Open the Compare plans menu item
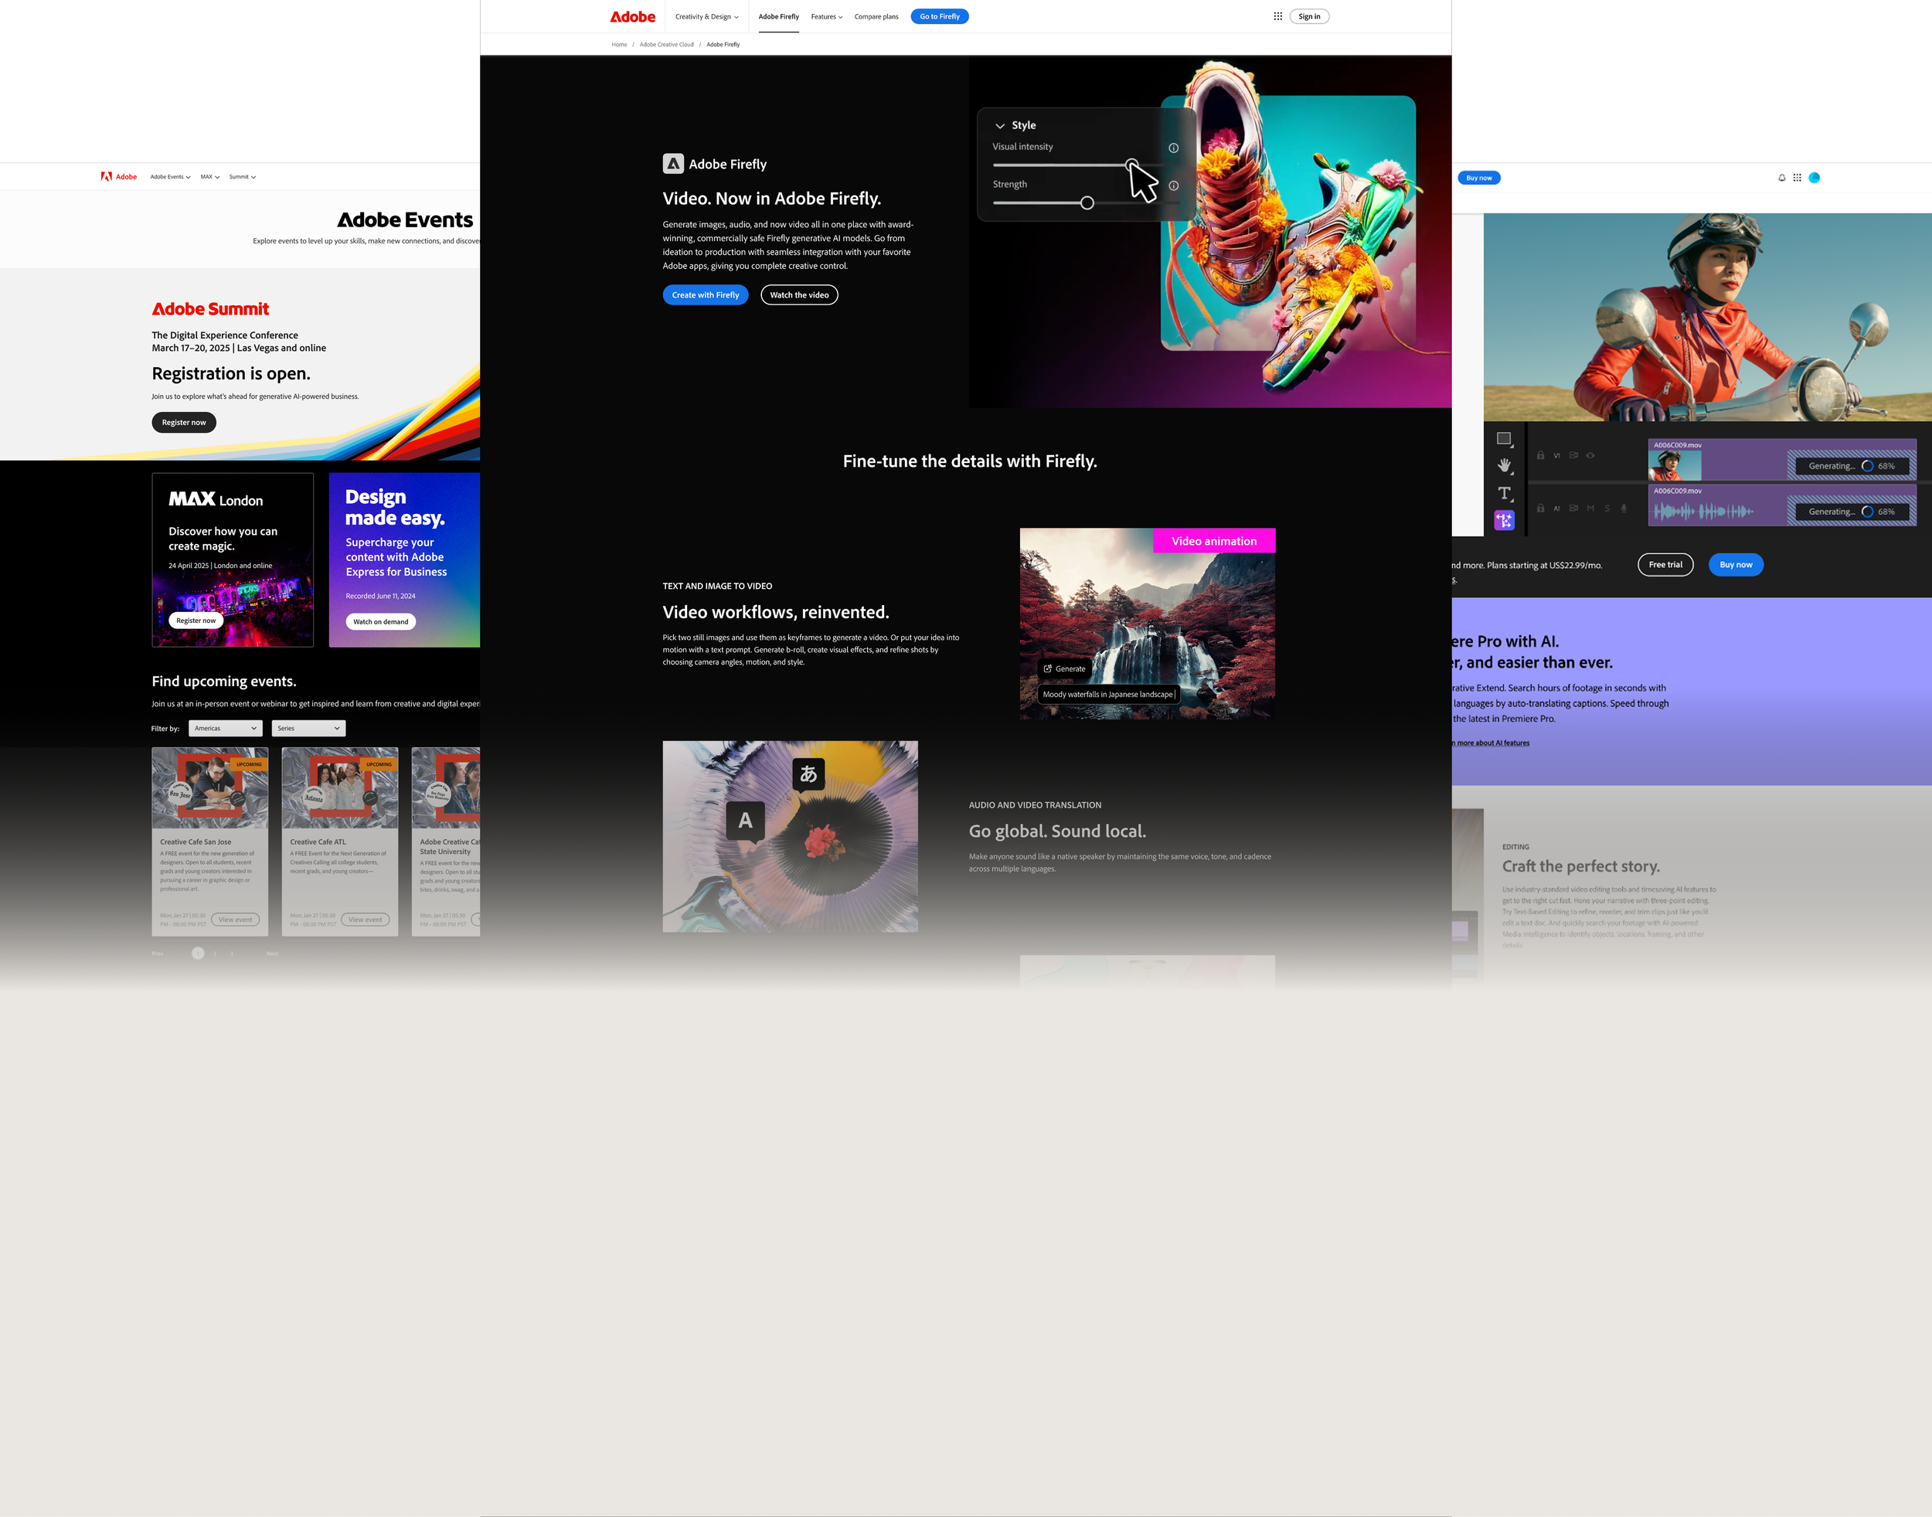The image size is (1932, 1517). pyautogui.click(x=876, y=17)
